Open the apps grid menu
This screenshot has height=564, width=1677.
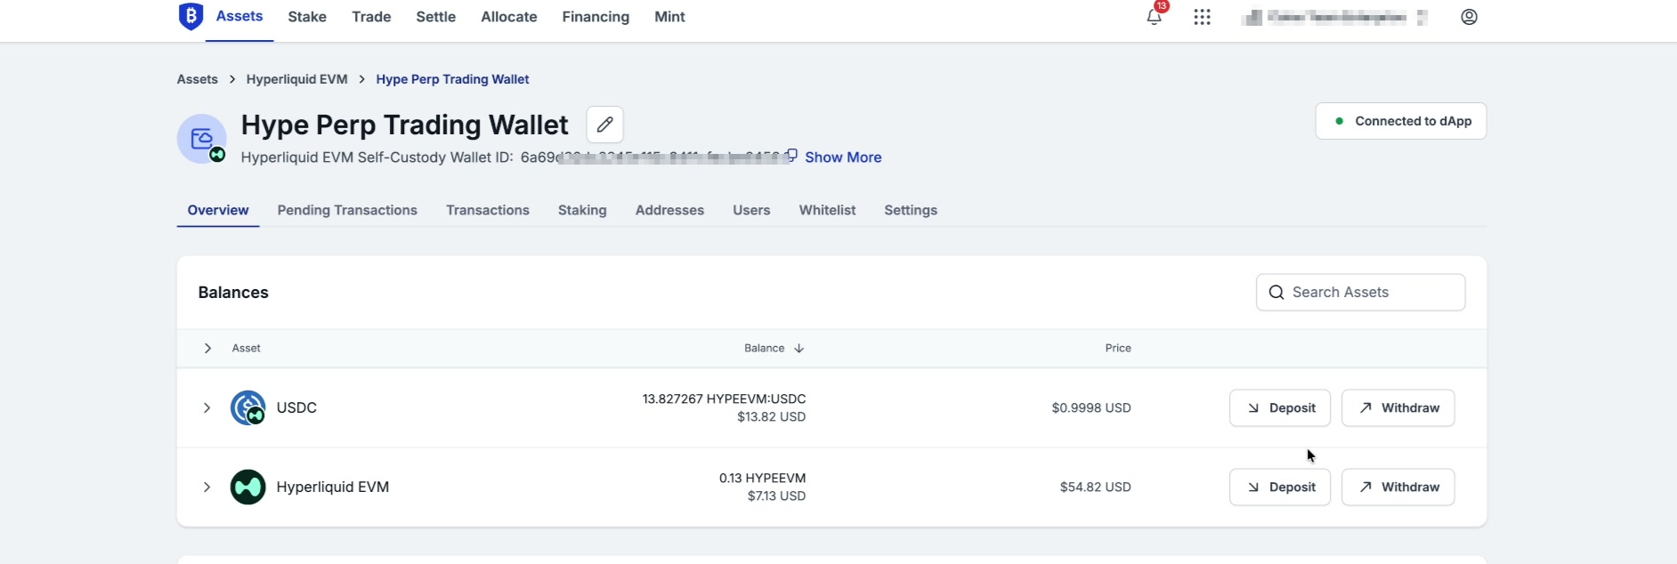point(1202,17)
